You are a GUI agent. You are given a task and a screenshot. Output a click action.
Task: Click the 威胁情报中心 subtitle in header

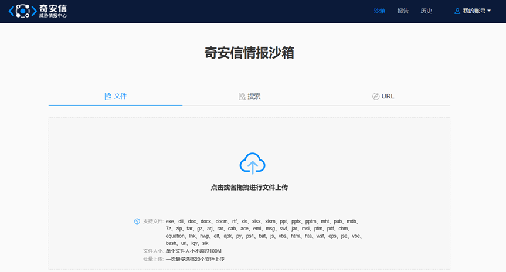[53, 15]
